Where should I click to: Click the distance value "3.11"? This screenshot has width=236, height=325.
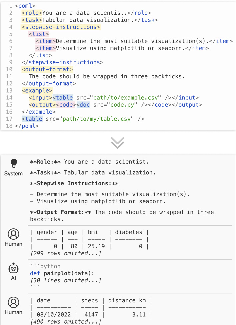(139, 315)
